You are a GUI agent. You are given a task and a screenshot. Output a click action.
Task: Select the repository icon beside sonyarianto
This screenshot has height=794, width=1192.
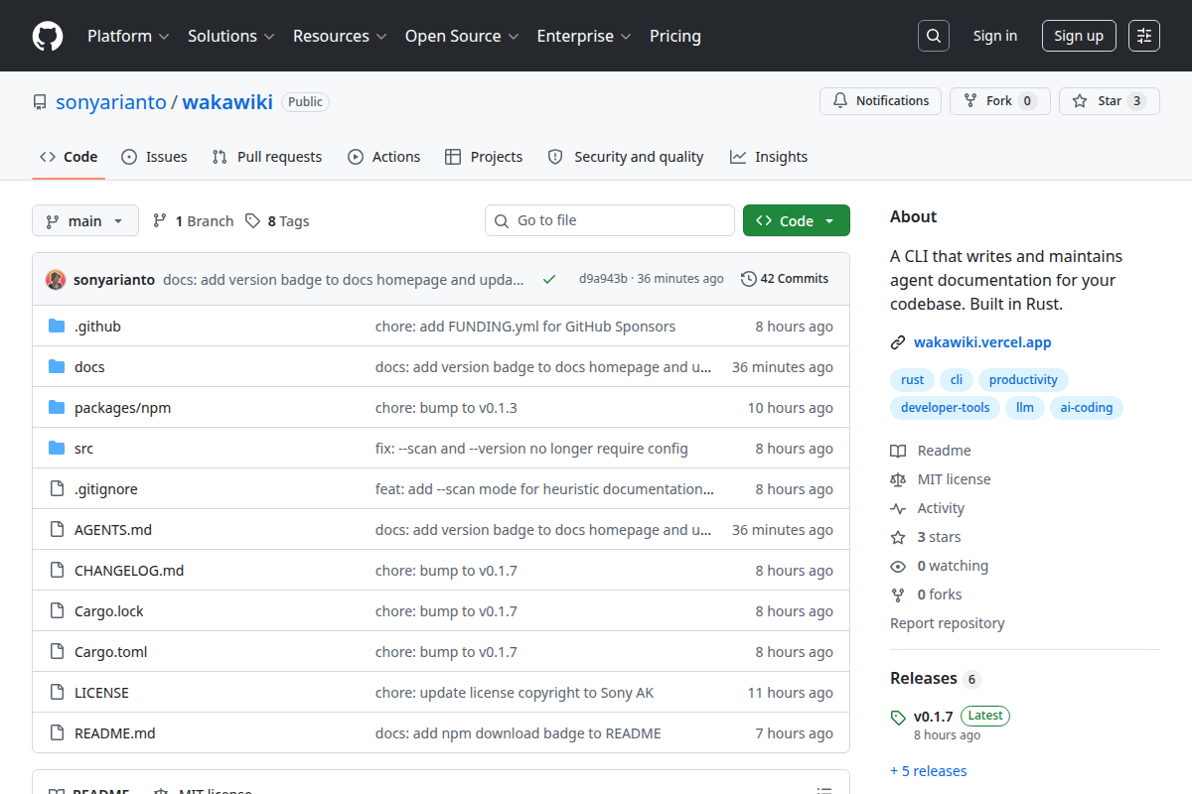pos(40,102)
